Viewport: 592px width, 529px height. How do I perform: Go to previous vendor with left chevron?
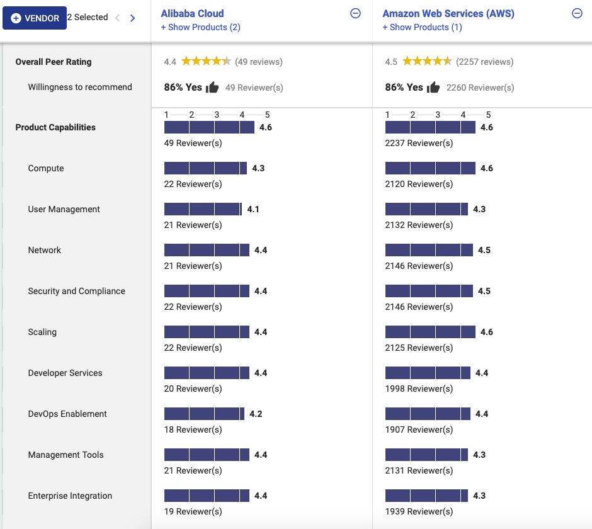point(118,18)
